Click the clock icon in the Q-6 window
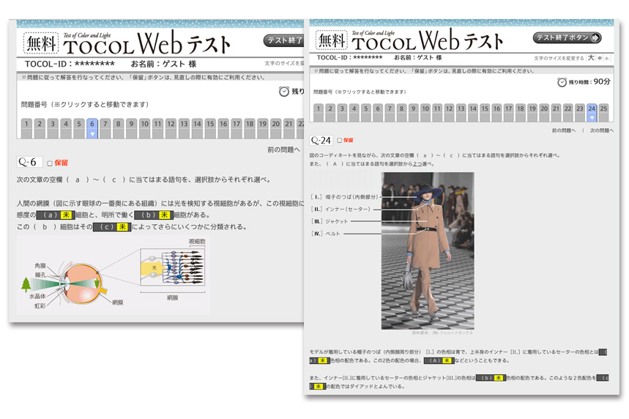The image size is (629, 419). (284, 92)
